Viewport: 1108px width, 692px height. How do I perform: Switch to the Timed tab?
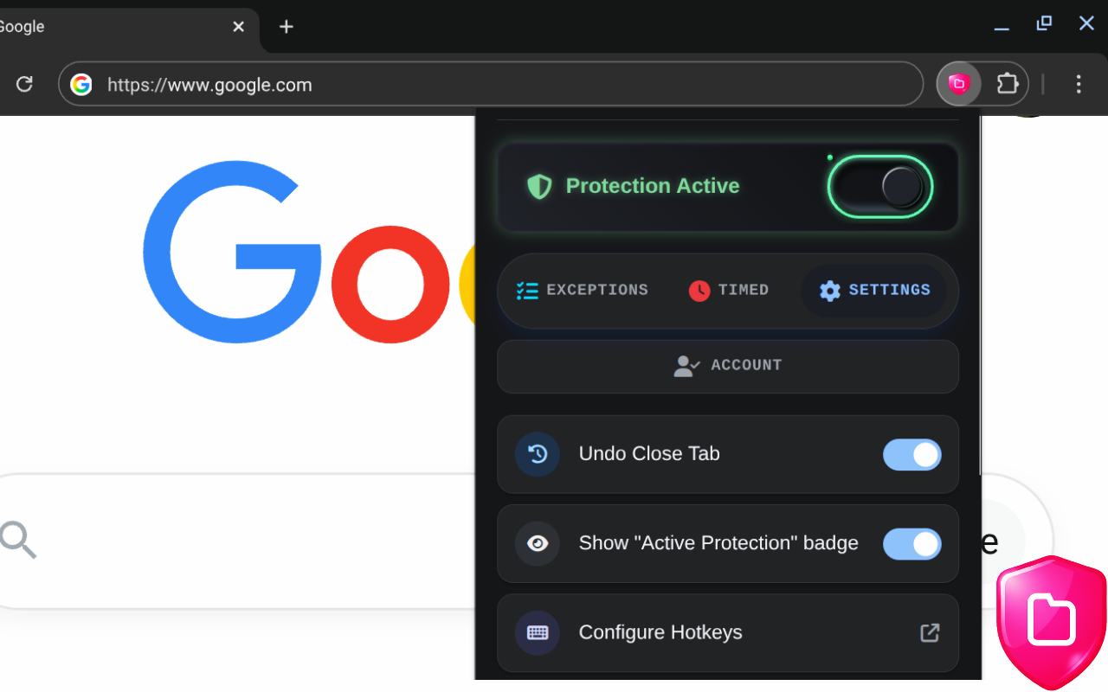[728, 291]
